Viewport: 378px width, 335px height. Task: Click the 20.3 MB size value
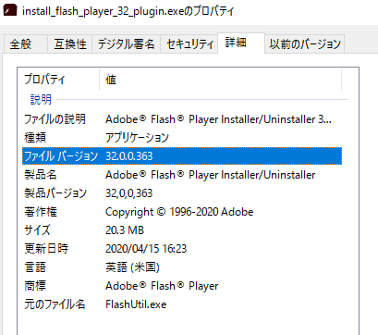pos(125,230)
